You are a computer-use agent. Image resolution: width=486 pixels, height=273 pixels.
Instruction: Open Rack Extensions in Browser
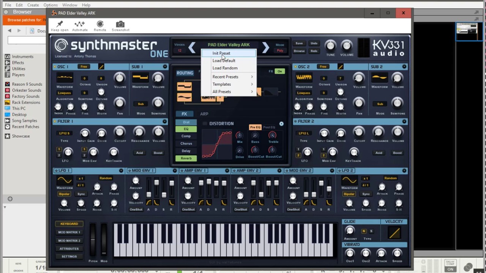coord(26,102)
